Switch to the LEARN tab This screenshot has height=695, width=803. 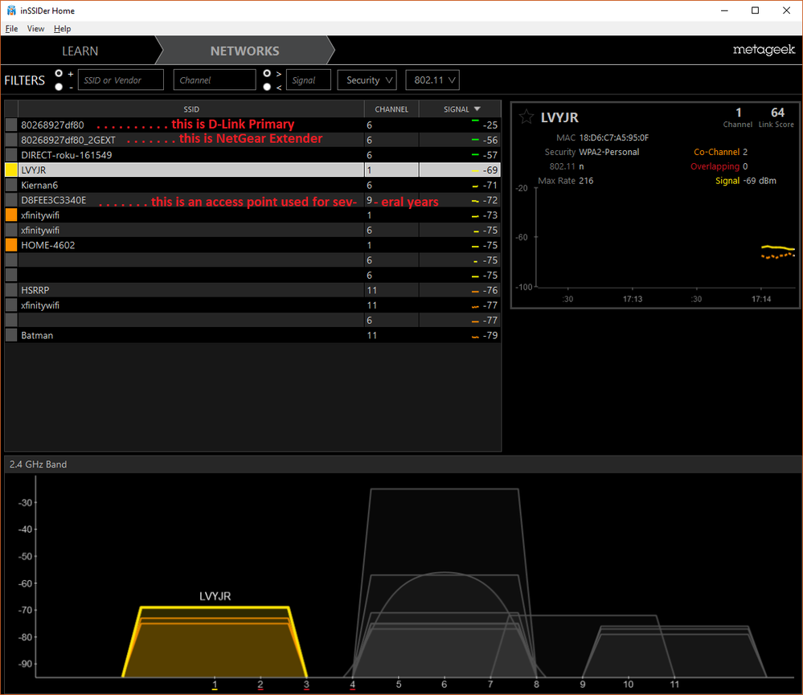coord(80,50)
